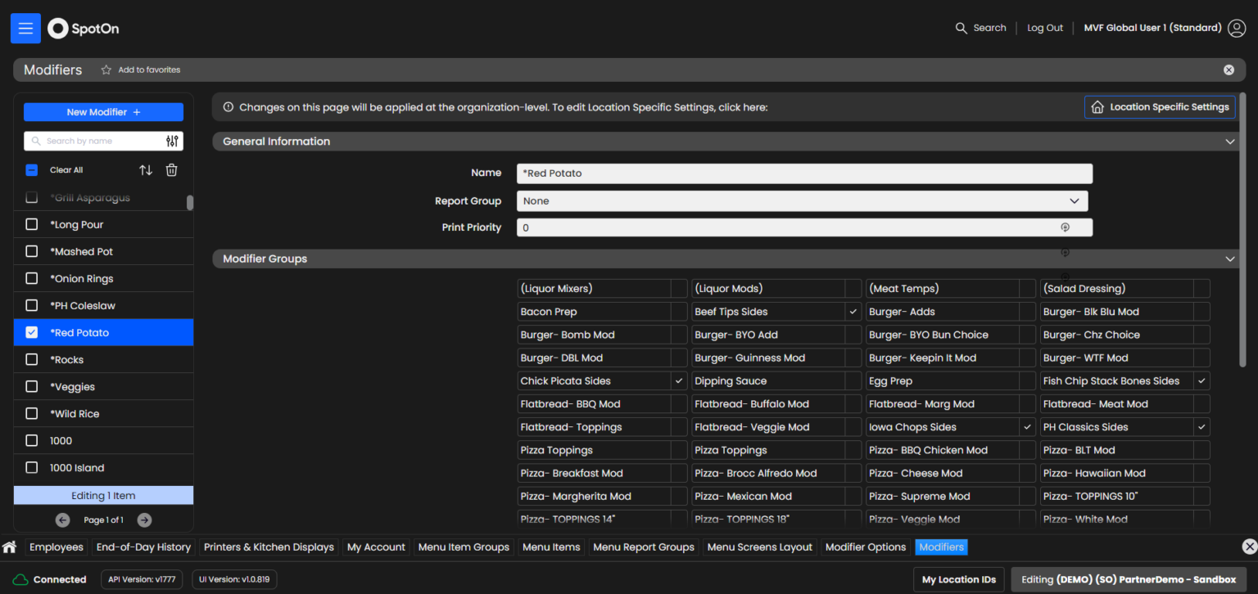Viewport: 1258px width, 594px height.
Task: Go to next page arrow in list
Action: [144, 520]
